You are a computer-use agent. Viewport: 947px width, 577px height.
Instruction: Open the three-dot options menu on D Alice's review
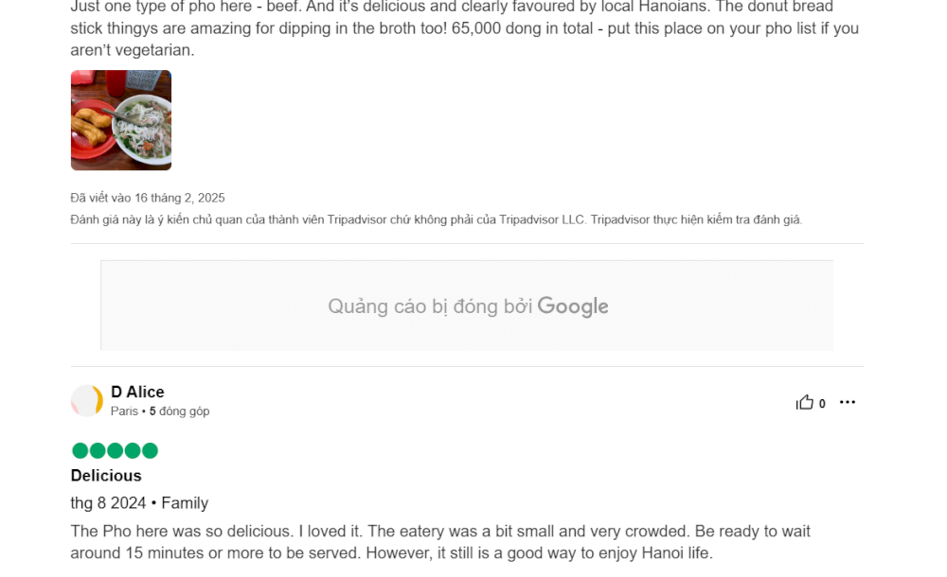coord(847,402)
